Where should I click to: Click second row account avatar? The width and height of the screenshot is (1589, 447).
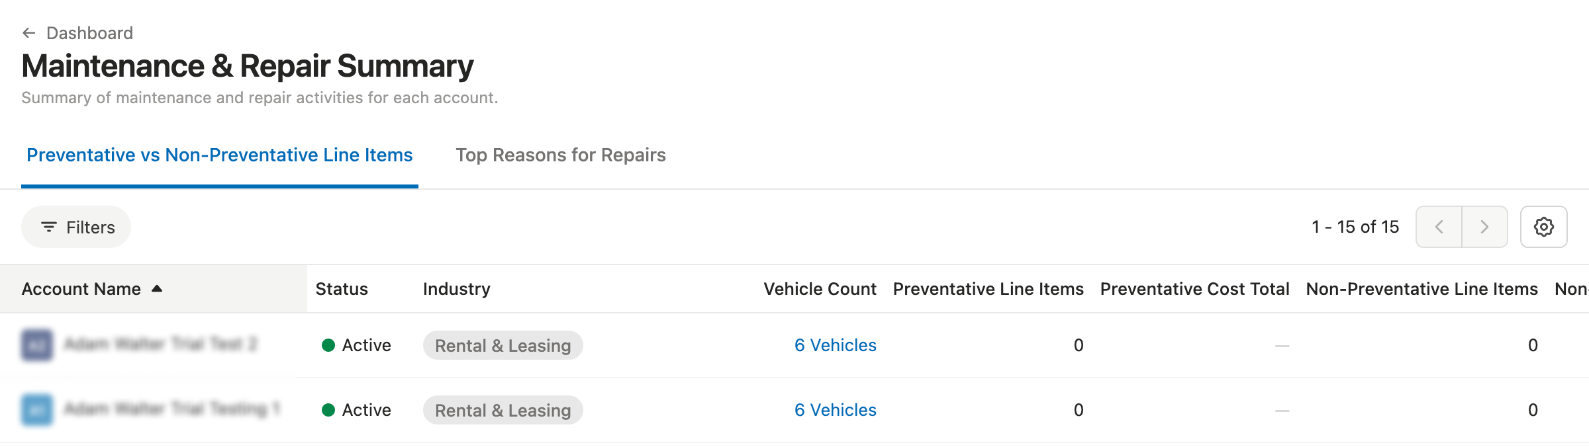pyautogui.click(x=37, y=409)
